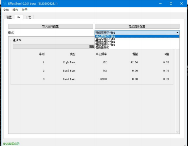Click the 发送数据成功 status message

(11, 144)
